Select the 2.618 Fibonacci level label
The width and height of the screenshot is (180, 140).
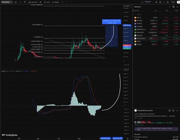[37, 5]
